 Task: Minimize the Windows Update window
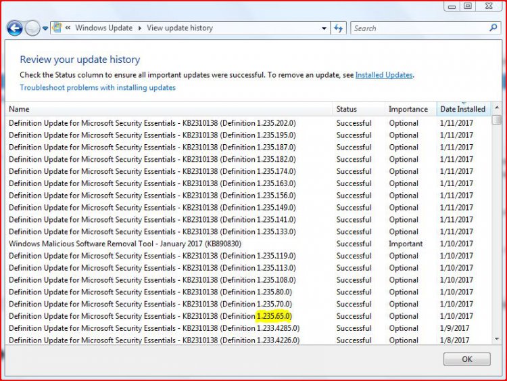click(452, 6)
